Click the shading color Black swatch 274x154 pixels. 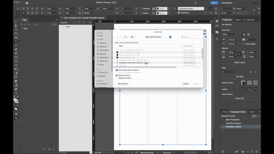coord(162,8)
